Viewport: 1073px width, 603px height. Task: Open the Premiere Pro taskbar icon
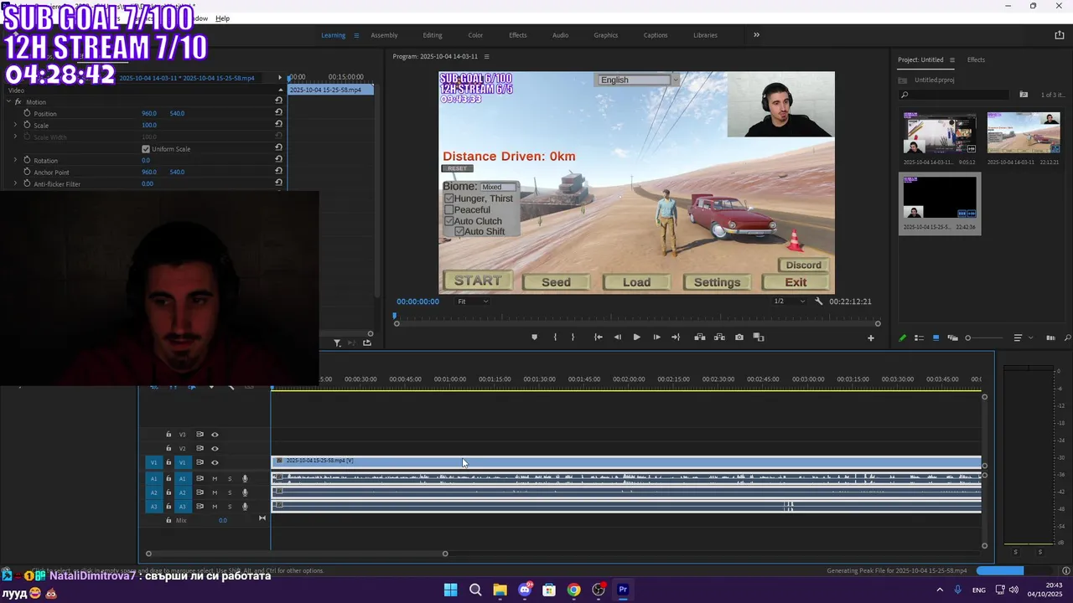point(623,590)
